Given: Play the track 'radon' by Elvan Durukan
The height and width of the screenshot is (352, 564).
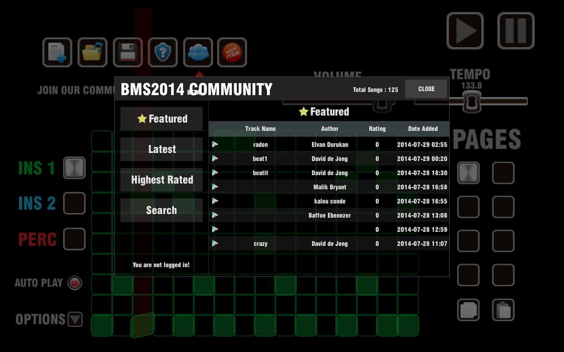Looking at the screenshot, I should pos(215,144).
